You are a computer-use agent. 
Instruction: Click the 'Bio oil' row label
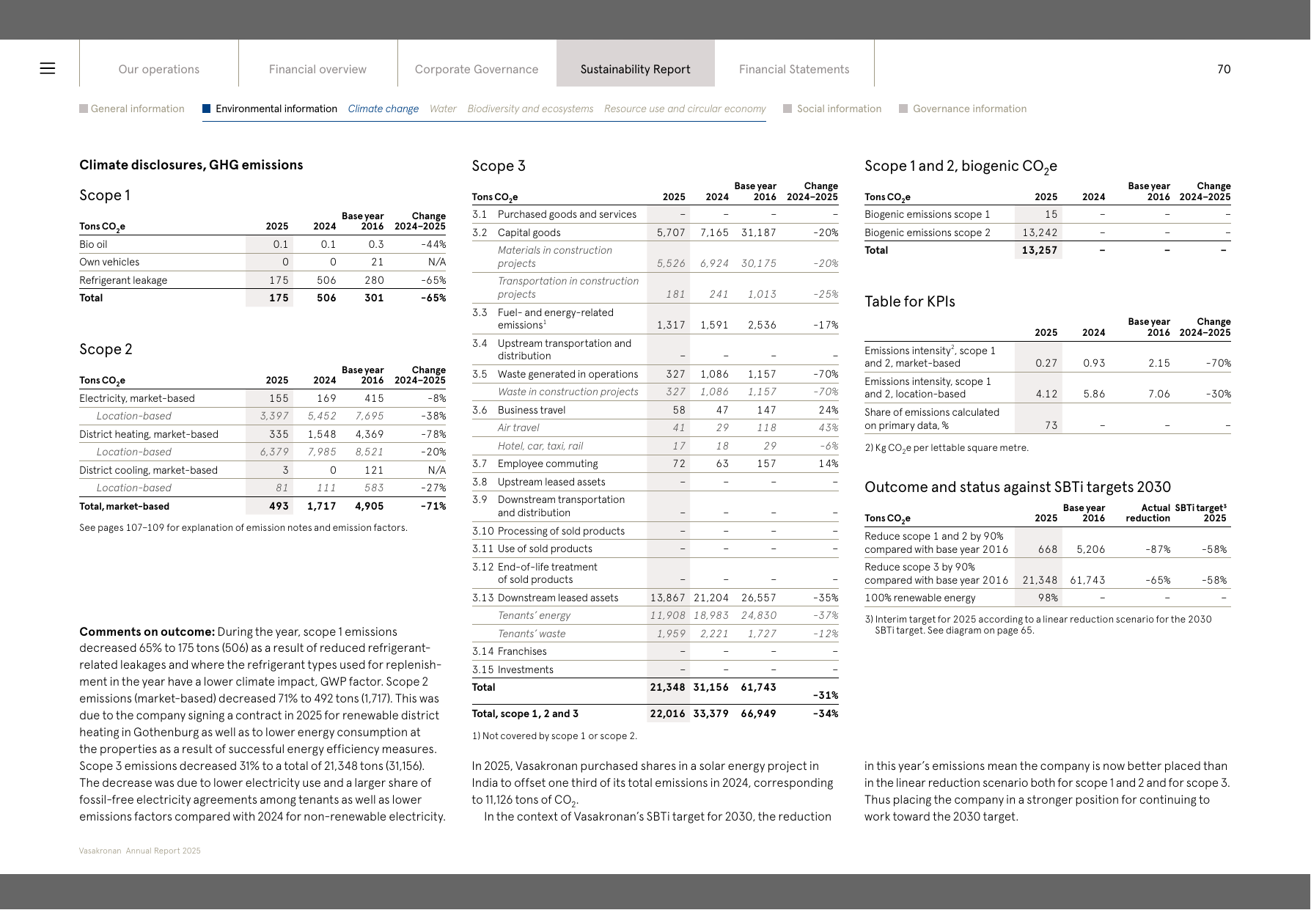[x=93, y=244]
